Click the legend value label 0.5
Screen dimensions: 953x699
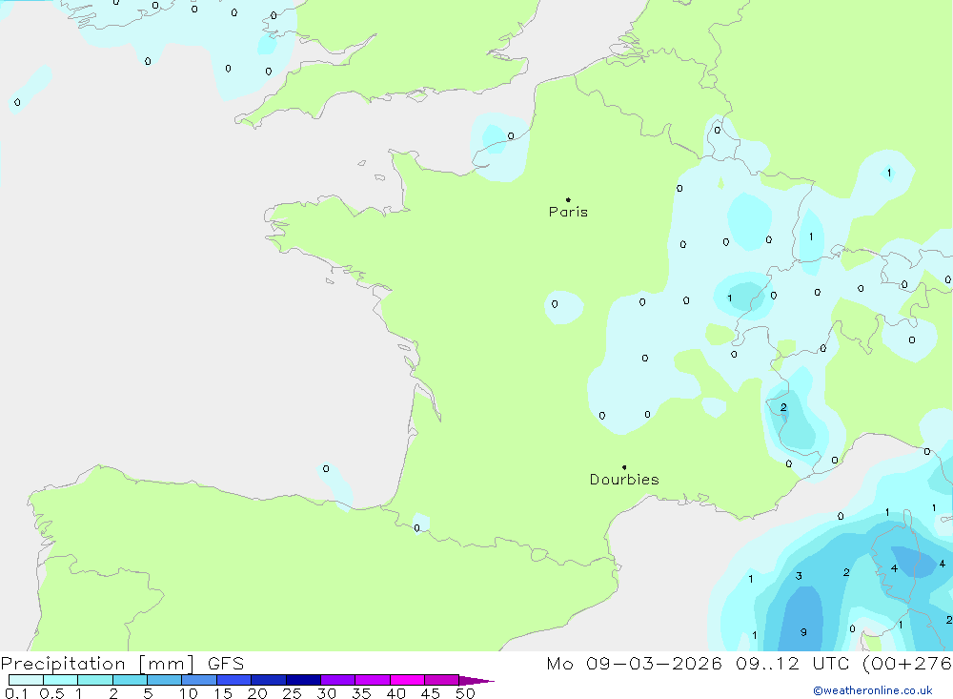point(51,693)
